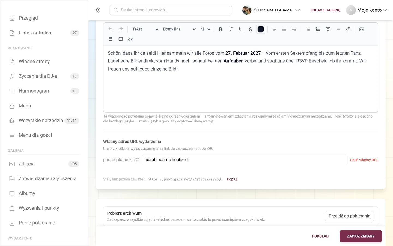Insert a bulleted list

click(308, 29)
